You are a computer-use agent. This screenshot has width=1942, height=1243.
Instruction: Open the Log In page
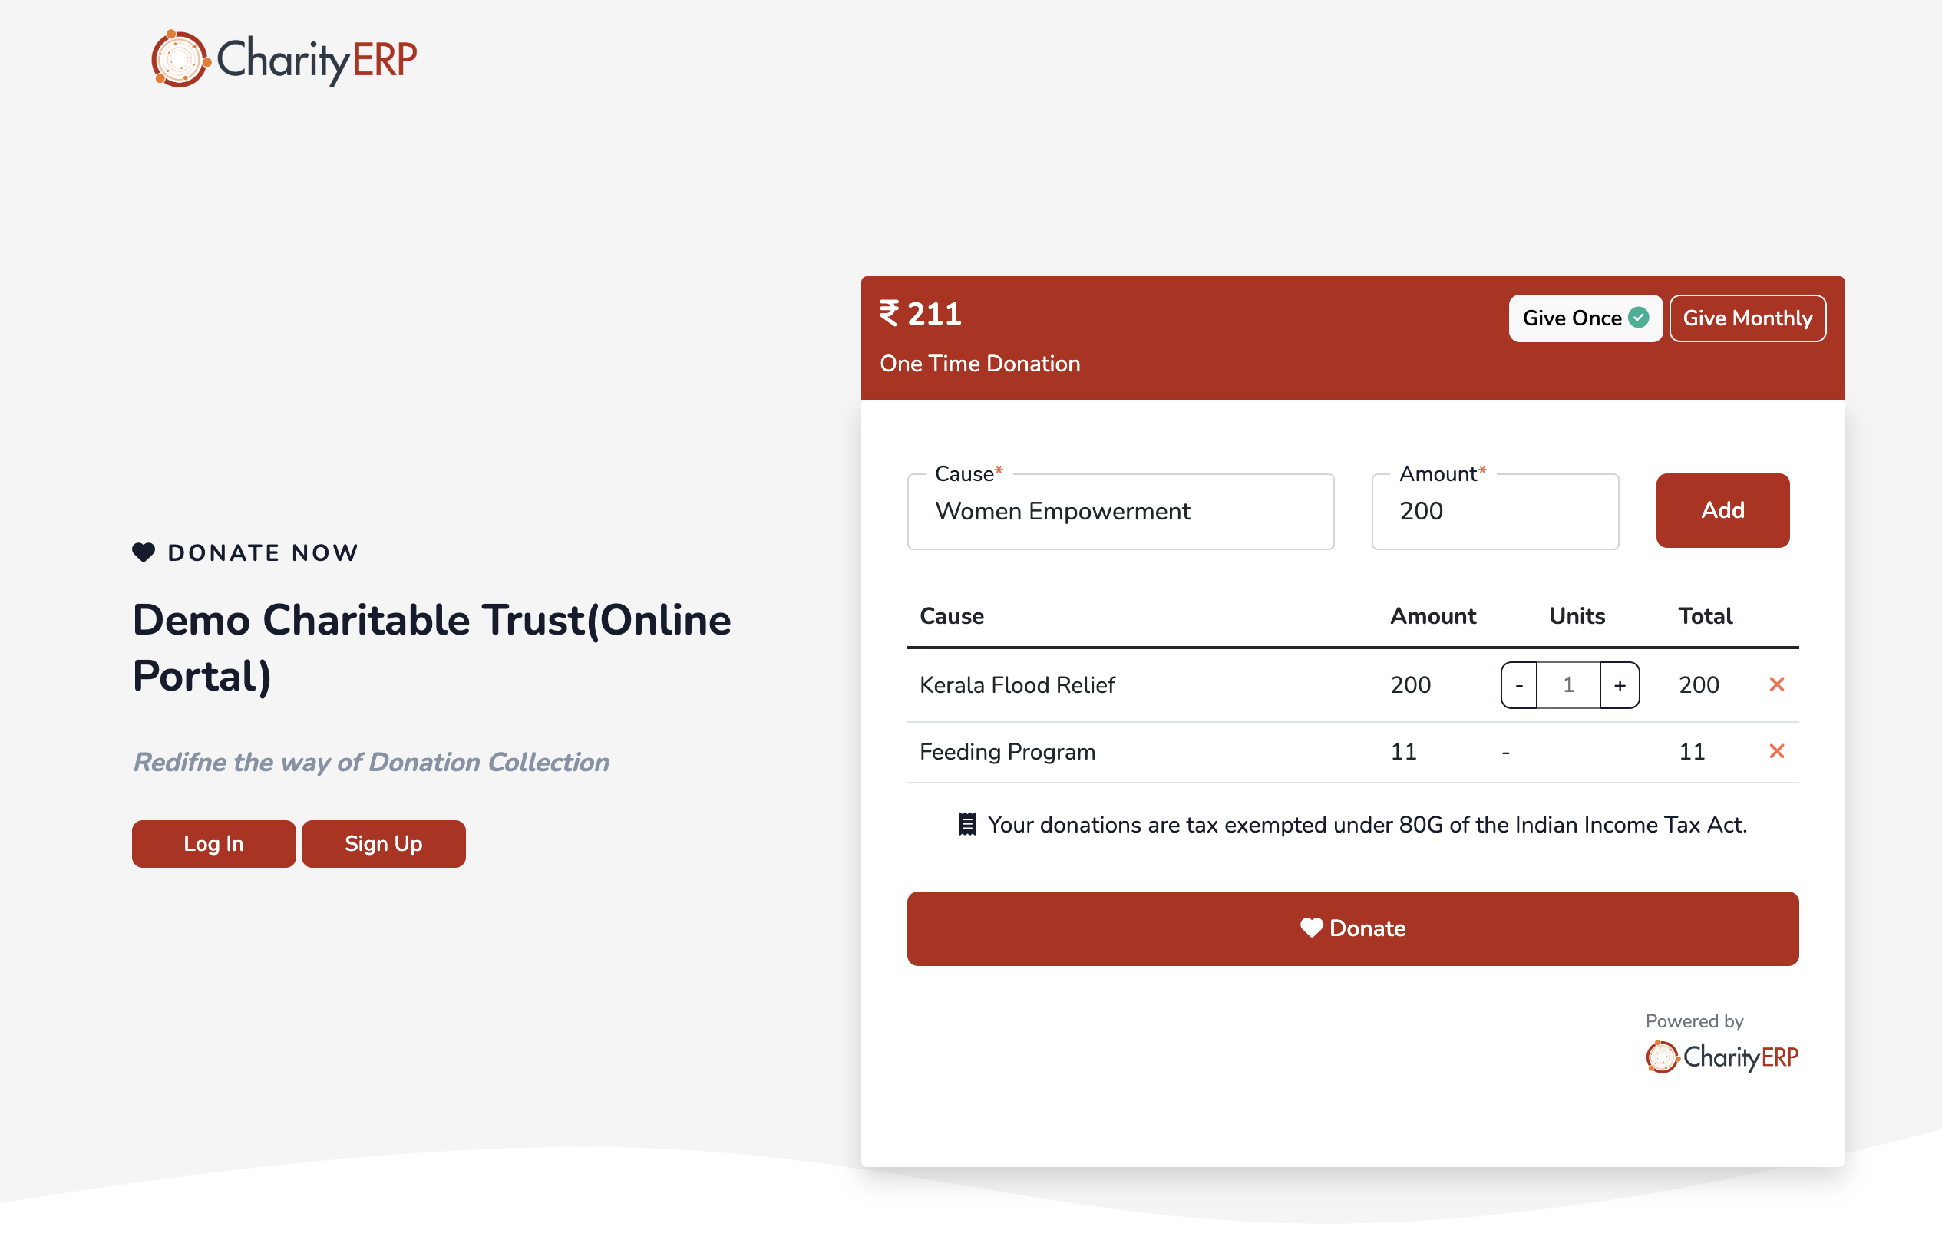(213, 843)
